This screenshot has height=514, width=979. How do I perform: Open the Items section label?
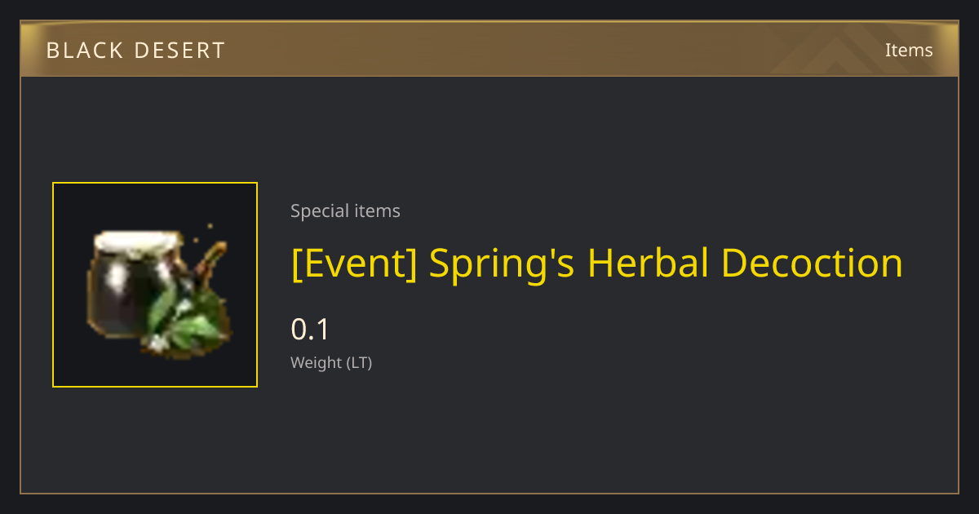pyautogui.click(x=909, y=50)
